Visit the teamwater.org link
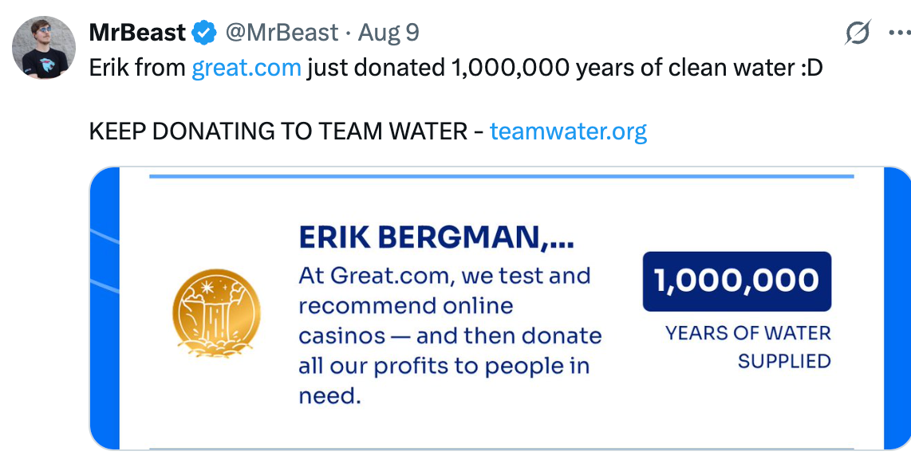Screen dimensions: 911x455 coord(568,131)
